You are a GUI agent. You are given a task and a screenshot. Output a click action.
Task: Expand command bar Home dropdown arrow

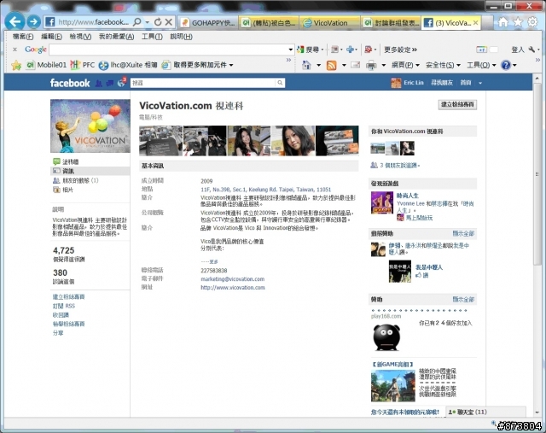click(x=318, y=65)
